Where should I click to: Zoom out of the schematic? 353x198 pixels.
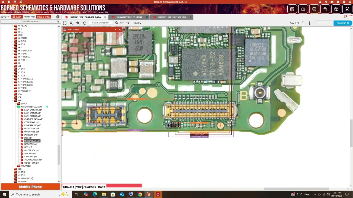(71, 23)
